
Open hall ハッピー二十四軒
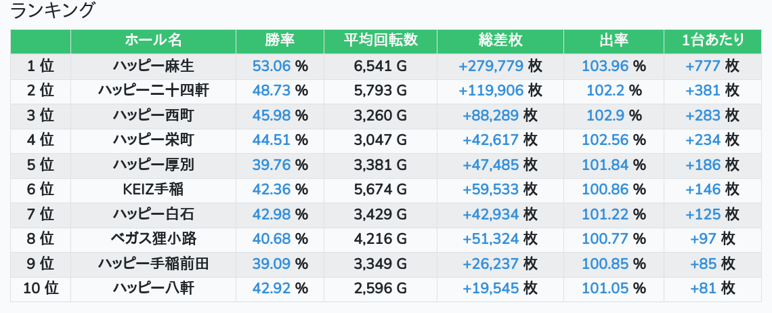tap(153, 90)
